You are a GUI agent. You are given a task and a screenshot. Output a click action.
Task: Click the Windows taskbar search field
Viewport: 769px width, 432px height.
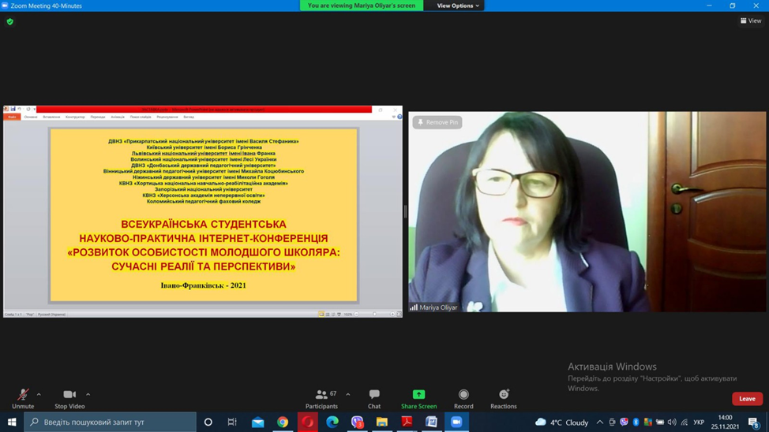pos(111,423)
